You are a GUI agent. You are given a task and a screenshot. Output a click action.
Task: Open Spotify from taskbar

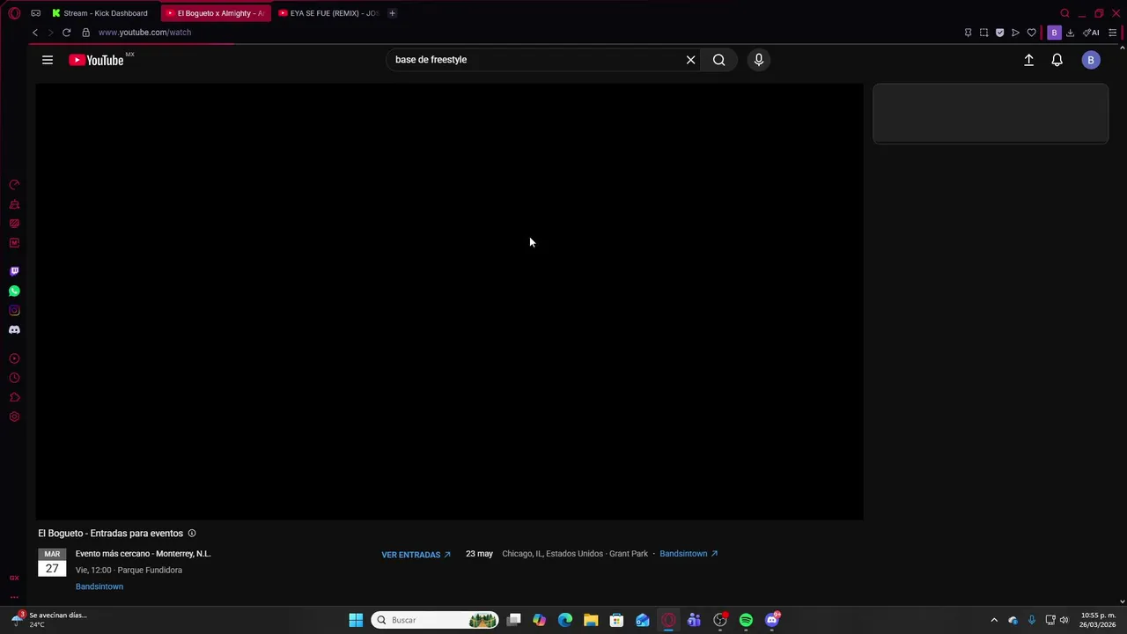pyautogui.click(x=746, y=620)
